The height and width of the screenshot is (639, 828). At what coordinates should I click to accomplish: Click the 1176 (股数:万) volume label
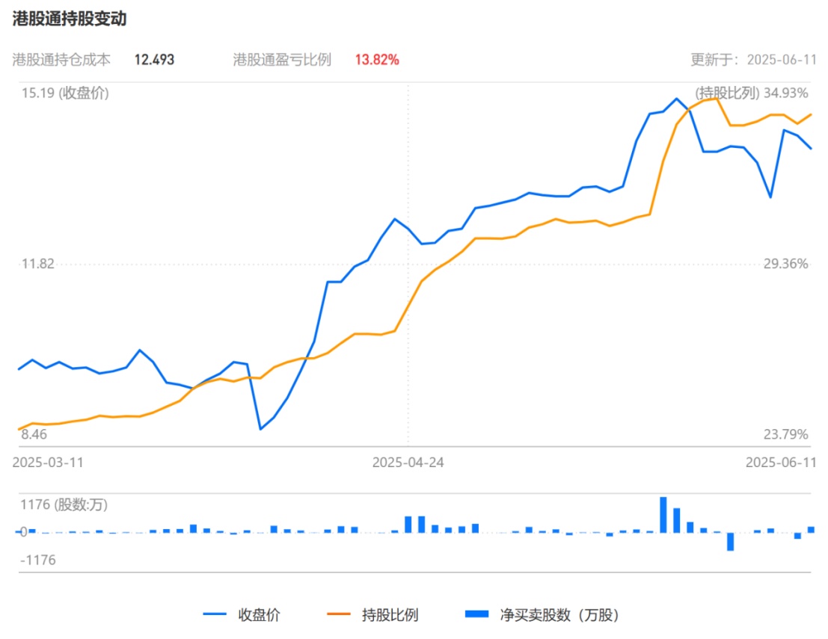64,505
